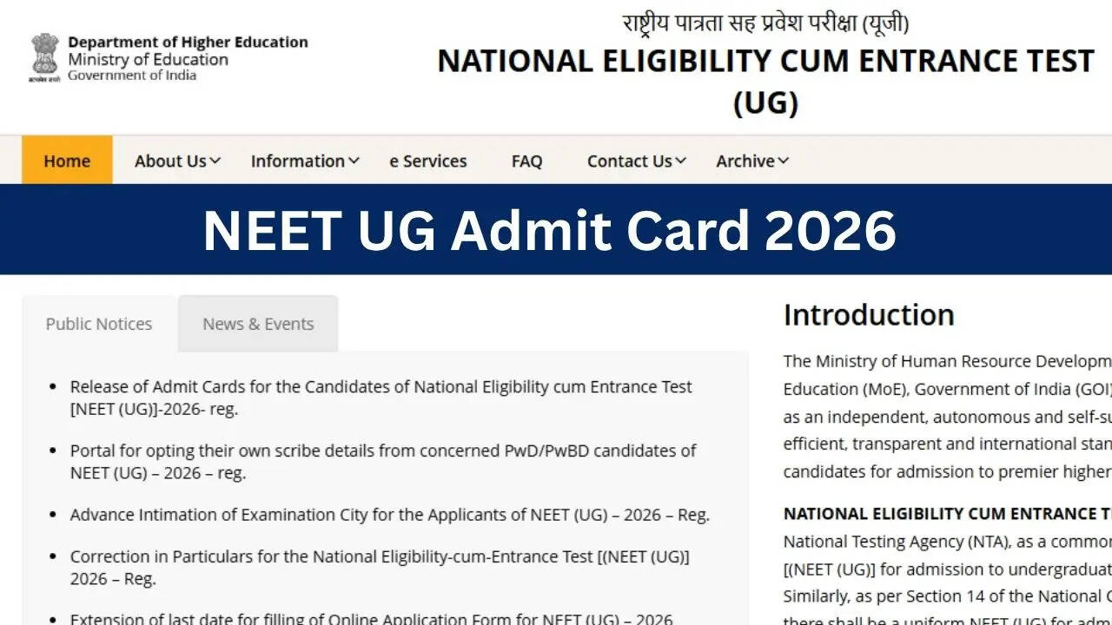Expand the Information dropdown menu
This screenshot has width=1112, height=625.
(305, 161)
